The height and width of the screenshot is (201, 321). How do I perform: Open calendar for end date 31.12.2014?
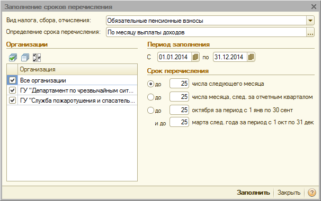(251, 57)
